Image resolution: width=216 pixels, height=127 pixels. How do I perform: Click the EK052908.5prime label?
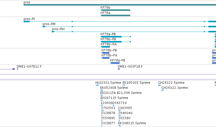(x=114, y=88)
